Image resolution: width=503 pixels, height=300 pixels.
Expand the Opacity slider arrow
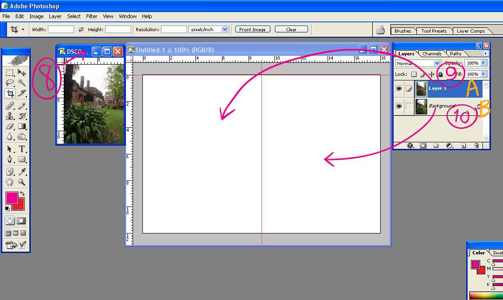(x=484, y=63)
